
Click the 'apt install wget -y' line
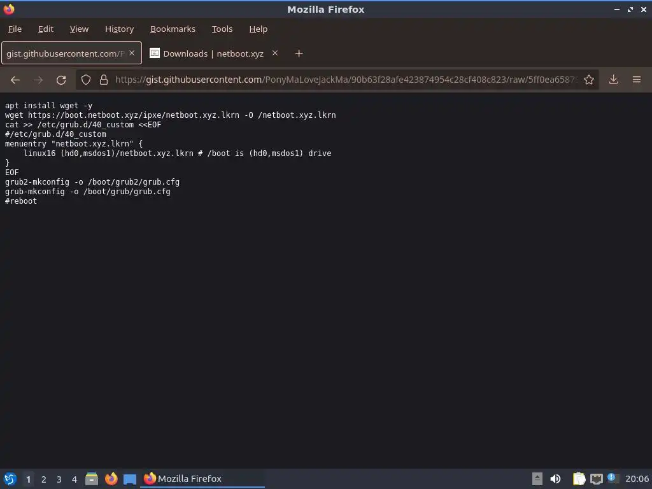tap(48, 106)
